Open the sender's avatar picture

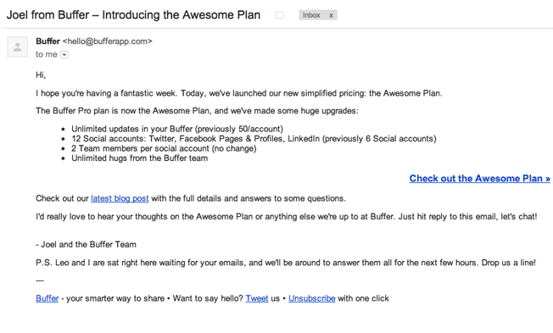(17, 47)
